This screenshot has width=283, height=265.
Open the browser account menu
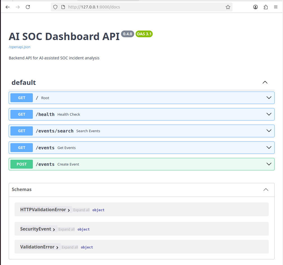click(x=255, y=7)
